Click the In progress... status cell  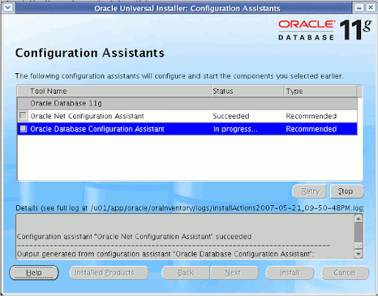(236, 129)
